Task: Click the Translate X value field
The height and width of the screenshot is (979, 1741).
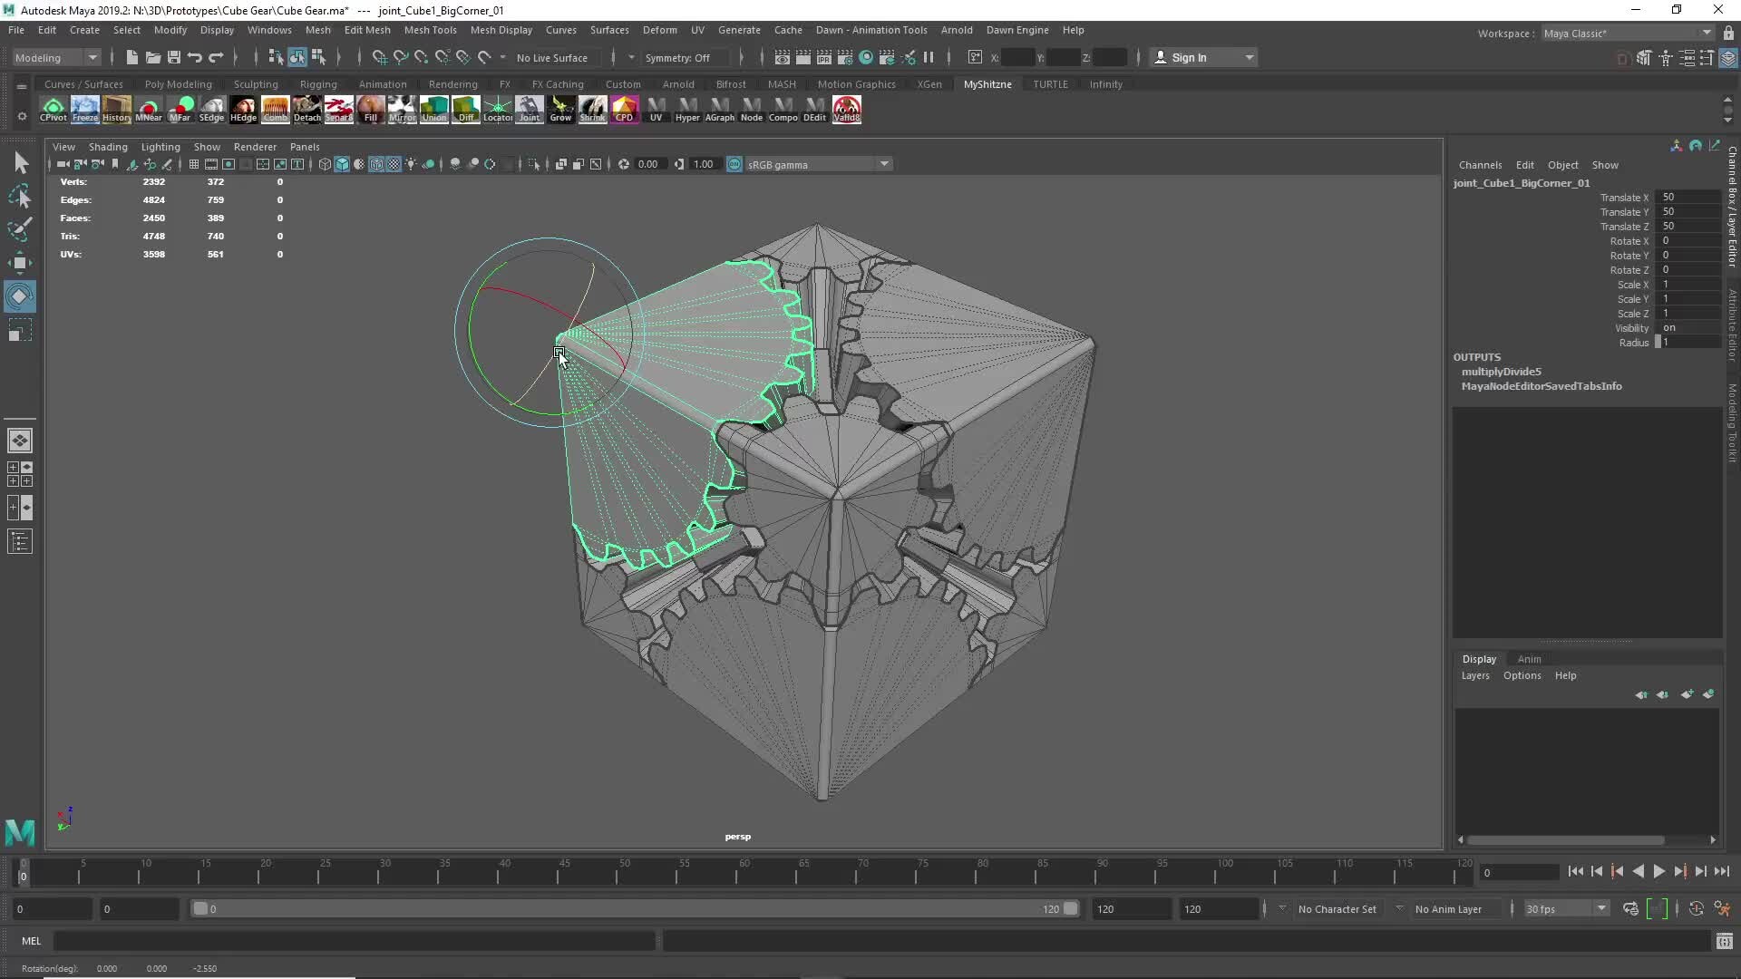Action: point(1687,197)
